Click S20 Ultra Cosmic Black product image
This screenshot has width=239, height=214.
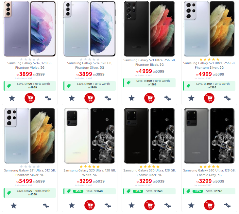(149, 136)
